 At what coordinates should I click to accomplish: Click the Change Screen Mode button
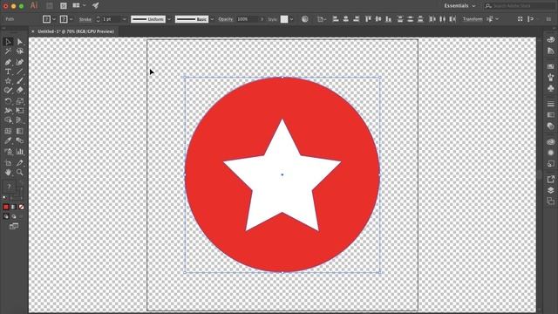click(14, 226)
